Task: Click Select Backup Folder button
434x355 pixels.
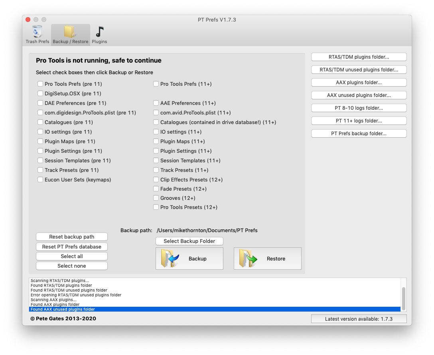Action: click(x=189, y=241)
